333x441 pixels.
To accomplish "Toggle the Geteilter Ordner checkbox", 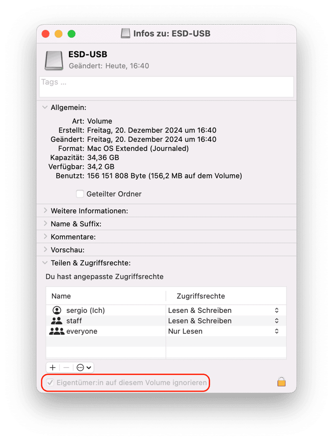I will coord(80,194).
